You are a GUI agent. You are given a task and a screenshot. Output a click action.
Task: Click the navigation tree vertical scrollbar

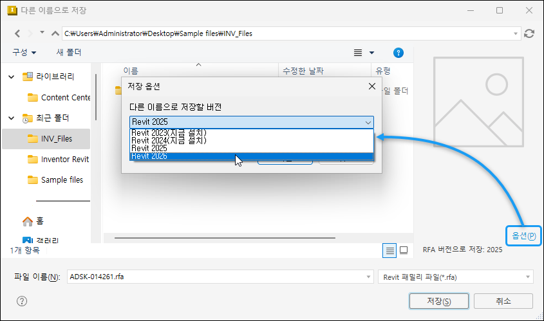(96, 97)
